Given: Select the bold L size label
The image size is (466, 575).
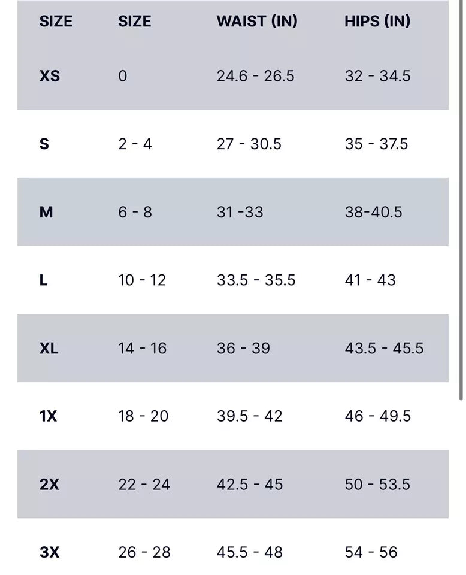Looking at the screenshot, I should coord(44,280).
